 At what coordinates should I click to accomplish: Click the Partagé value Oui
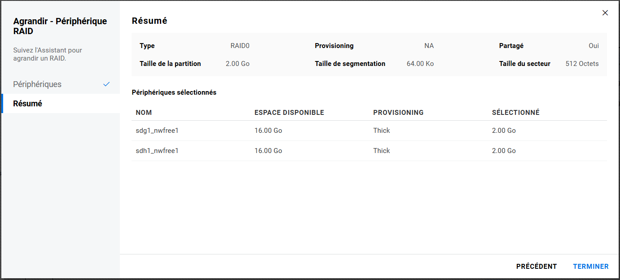point(594,46)
